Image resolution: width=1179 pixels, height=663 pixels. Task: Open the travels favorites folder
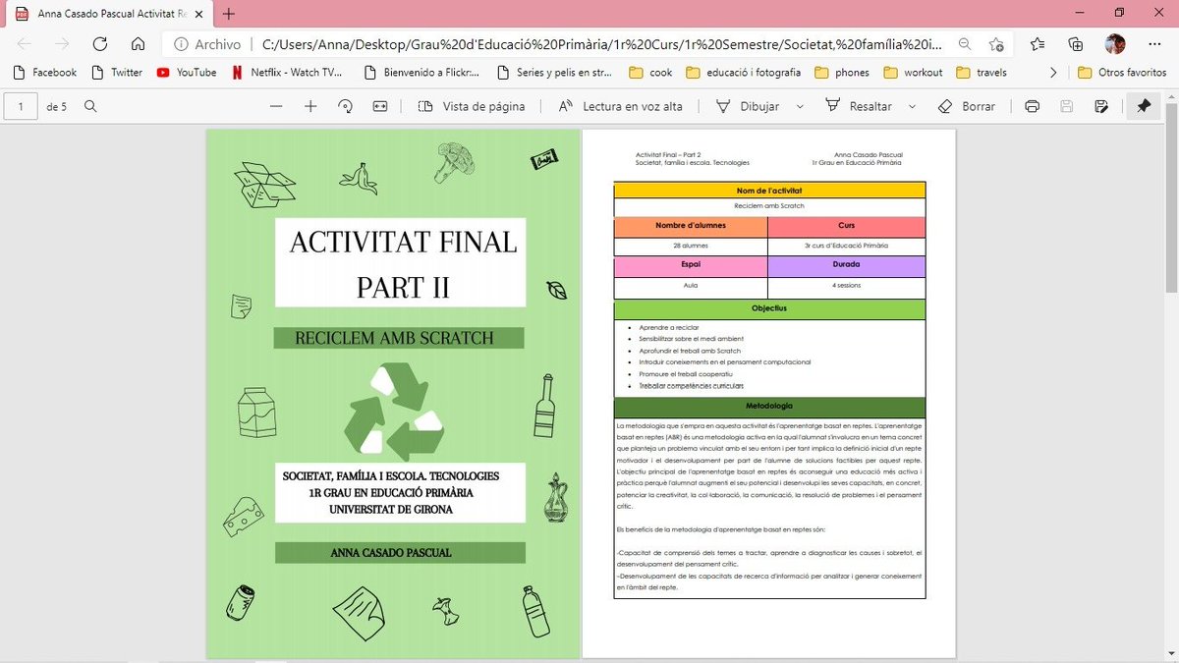click(x=981, y=72)
